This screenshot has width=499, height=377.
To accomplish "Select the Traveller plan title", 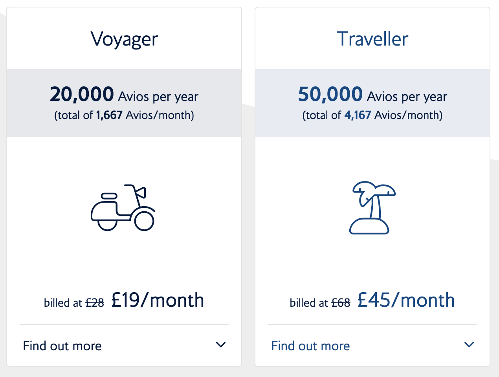I will tap(372, 39).
